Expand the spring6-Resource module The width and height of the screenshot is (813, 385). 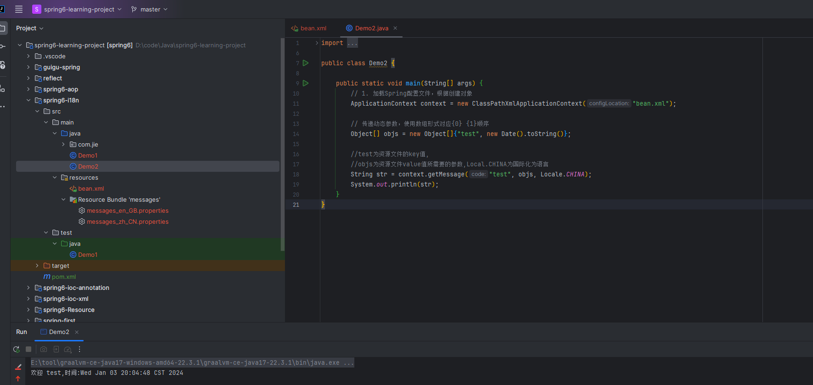tap(28, 310)
